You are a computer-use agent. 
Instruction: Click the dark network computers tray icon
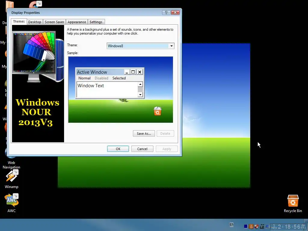(262, 226)
